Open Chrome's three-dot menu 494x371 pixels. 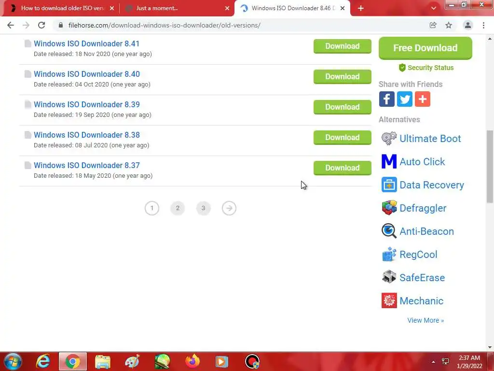pos(483,25)
